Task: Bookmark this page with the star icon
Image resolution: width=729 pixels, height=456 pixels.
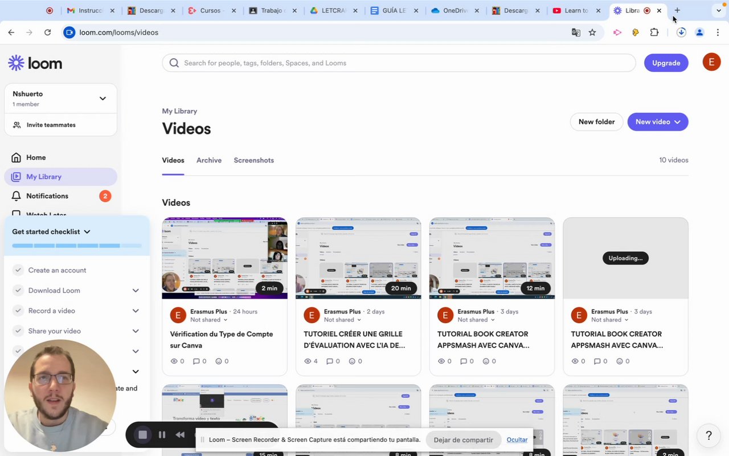Action: coord(592,32)
